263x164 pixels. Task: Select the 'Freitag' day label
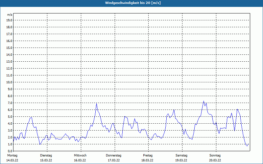click(x=148, y=155)
